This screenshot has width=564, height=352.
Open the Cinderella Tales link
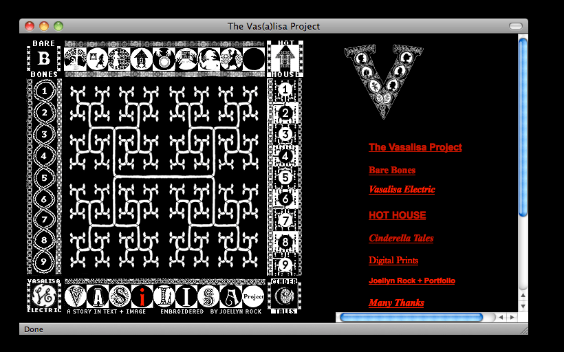coord(401,238)
